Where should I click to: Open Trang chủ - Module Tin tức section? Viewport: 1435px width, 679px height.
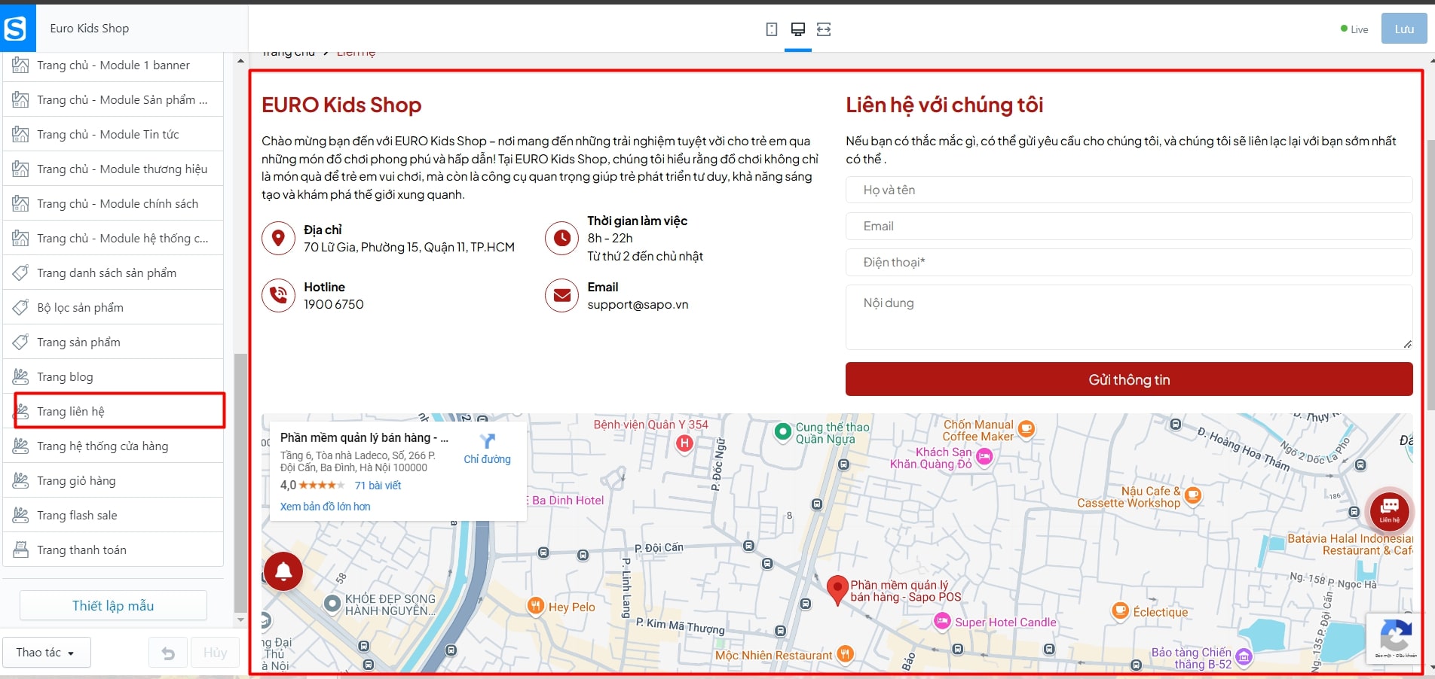point(113,134)
